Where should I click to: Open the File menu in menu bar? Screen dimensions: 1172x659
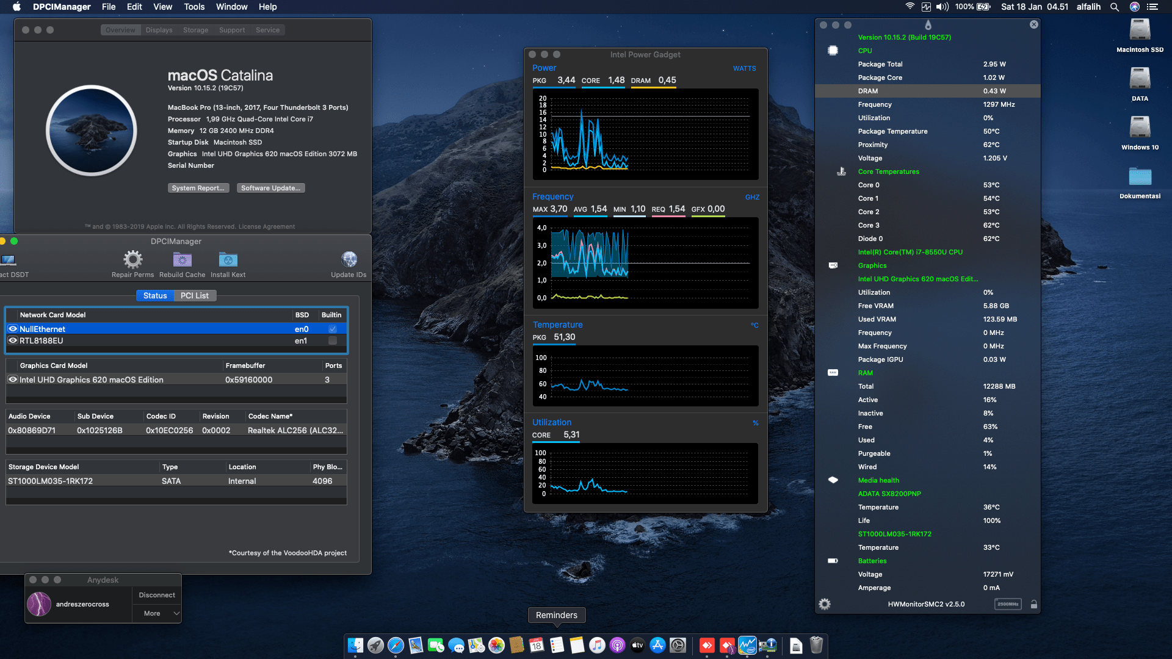109,7
